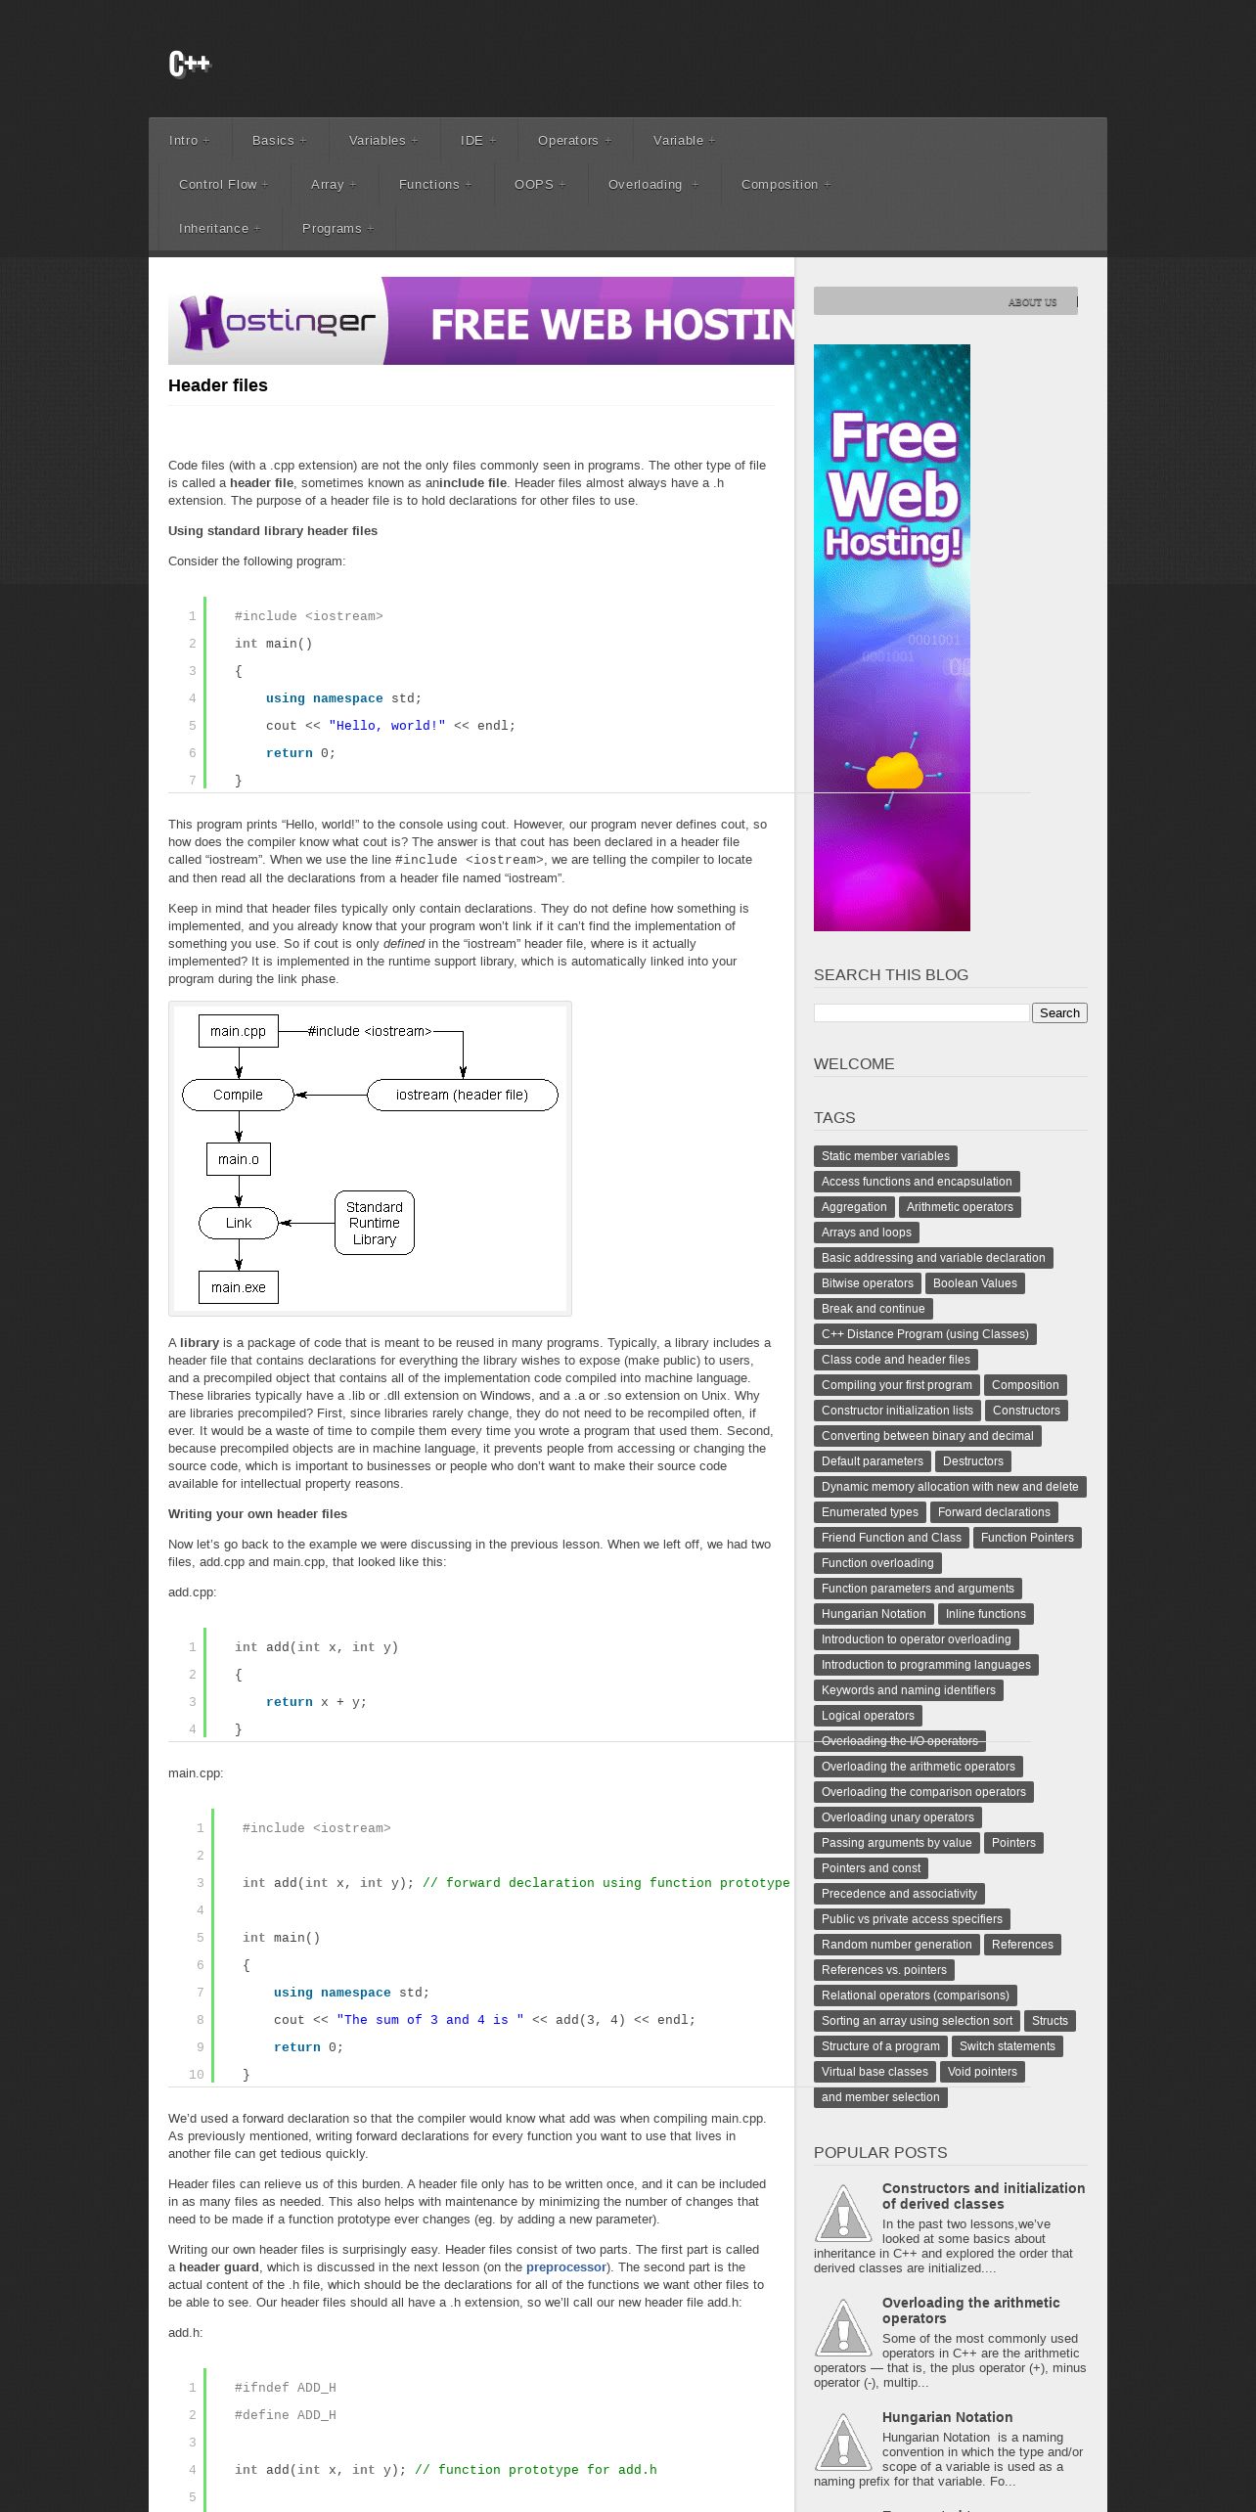This screenshot has width=1256, height=2512.
Task: Select the Pointers tag
Action: coord(1013,1843)
